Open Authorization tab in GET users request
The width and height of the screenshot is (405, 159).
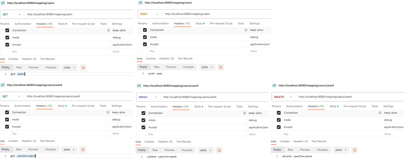(x=23, y=24)
